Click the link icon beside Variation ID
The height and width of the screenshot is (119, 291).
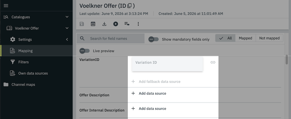(213, 62)
